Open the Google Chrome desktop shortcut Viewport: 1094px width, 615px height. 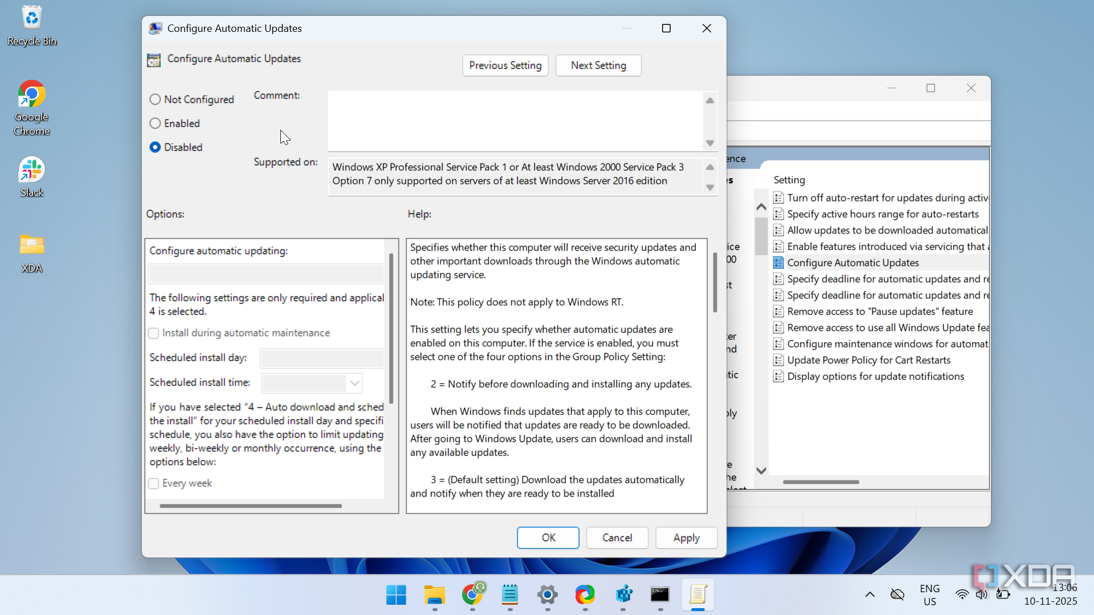32,108
